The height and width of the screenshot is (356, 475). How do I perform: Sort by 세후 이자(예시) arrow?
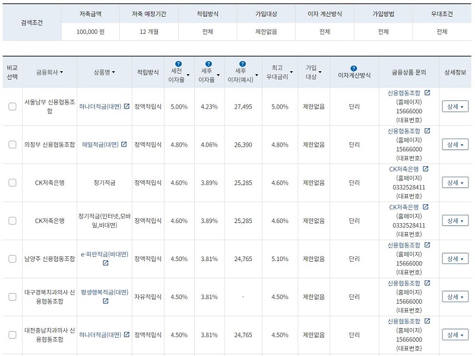pyautogui.click(x=256, y=75)
